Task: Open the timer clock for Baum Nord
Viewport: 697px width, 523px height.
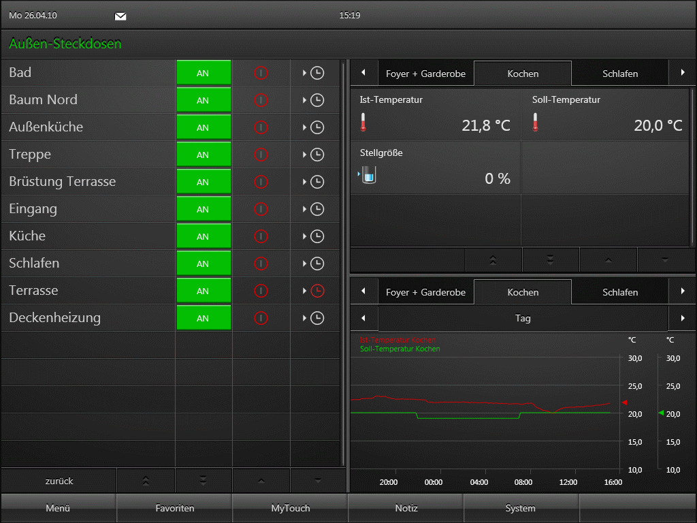Action: pyautogui.click(x=317, y=100)
